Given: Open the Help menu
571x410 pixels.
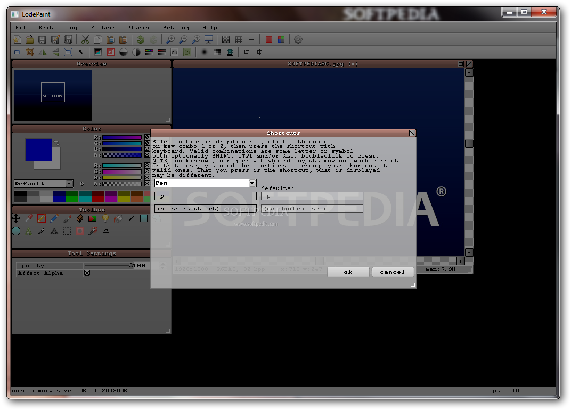Looking at the screenshot, I should pos(209,28).
